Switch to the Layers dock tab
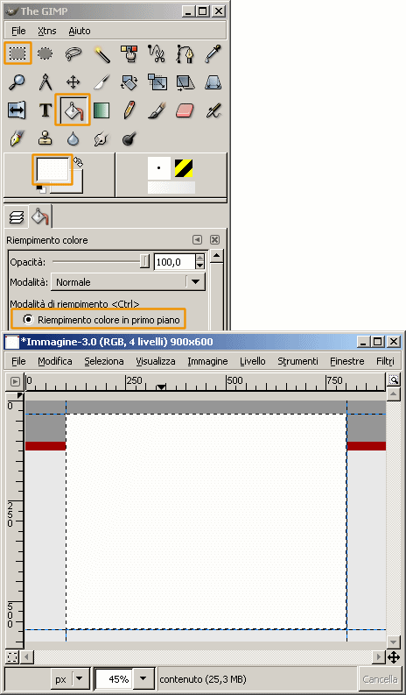406x695 pixels. [17, 217]
